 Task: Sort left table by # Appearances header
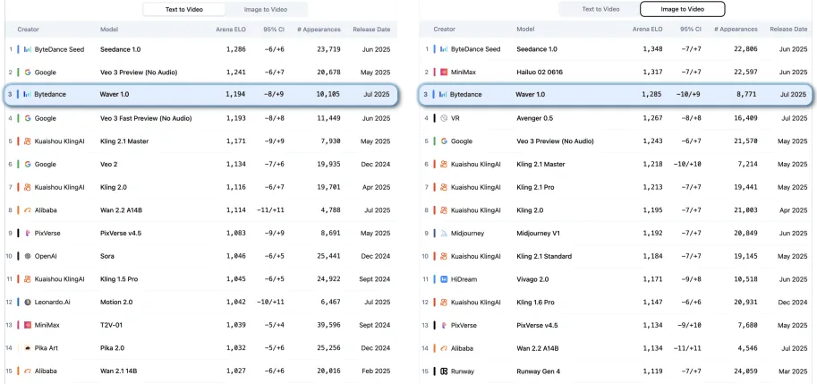(x=319, y=30)
